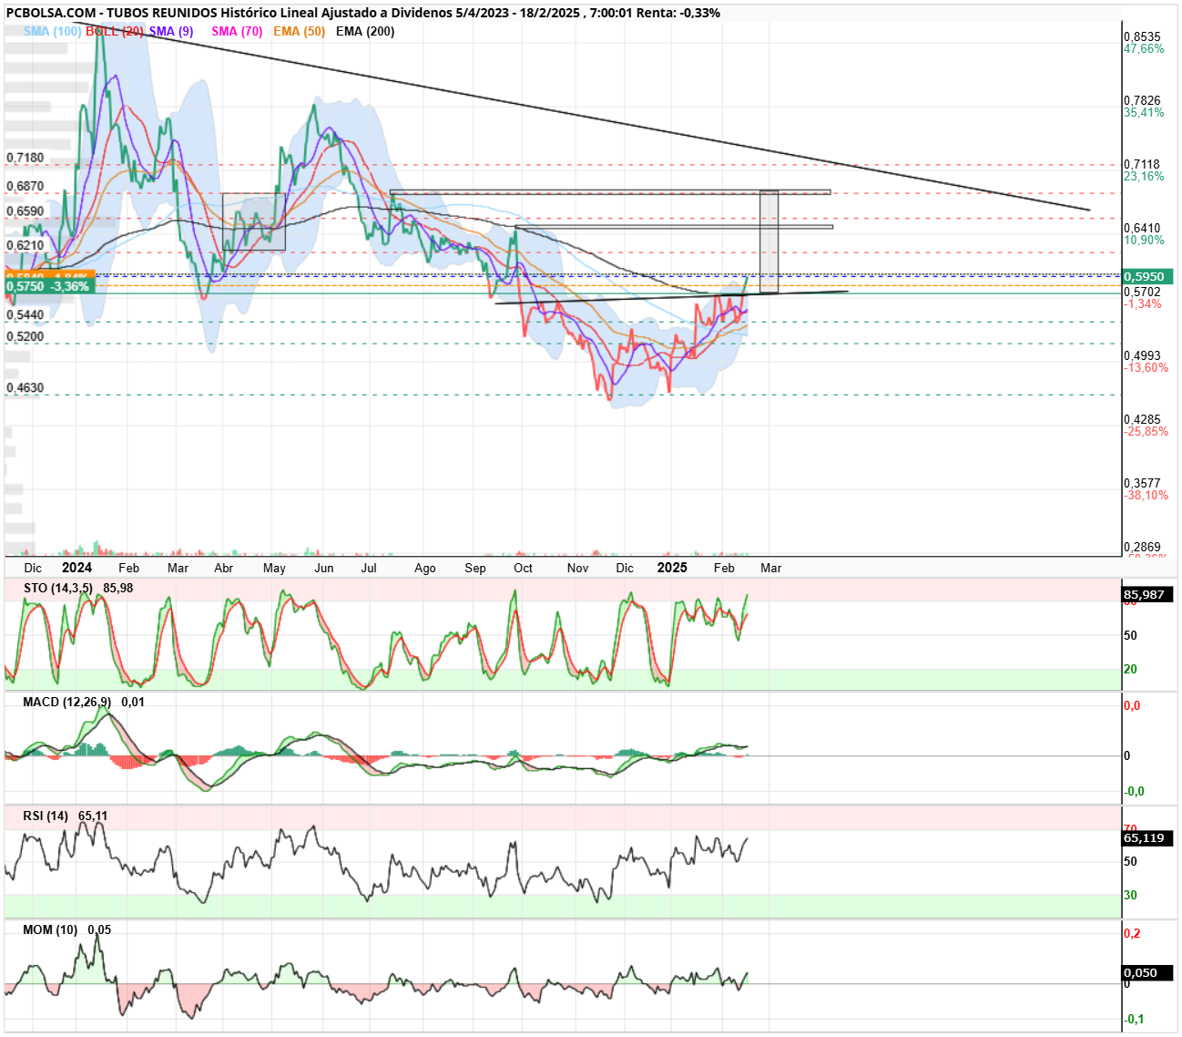Click the Oct month label on time axis

[523, 568]
